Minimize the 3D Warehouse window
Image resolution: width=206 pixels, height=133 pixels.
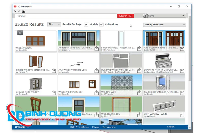click(x=170, y=6)
